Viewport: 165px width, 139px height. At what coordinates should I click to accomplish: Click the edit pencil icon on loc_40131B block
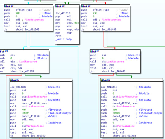pos(15,80)
